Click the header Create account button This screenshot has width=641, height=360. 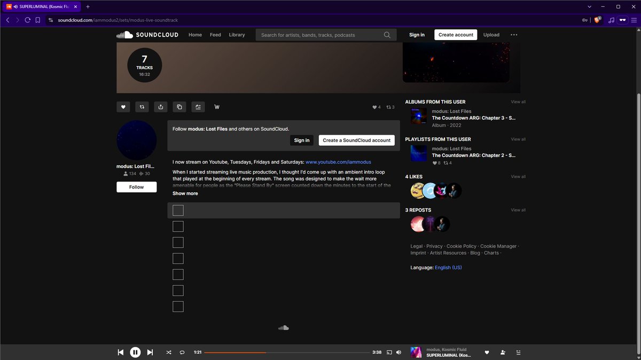tap(456, 35)
